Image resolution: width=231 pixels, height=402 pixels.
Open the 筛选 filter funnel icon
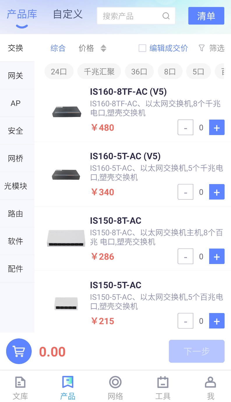pyautogui.click(x=202, y=48)
